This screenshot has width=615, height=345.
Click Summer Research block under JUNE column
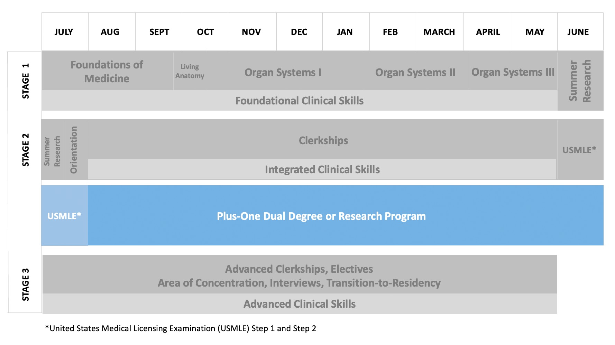[x=580, y=81]
